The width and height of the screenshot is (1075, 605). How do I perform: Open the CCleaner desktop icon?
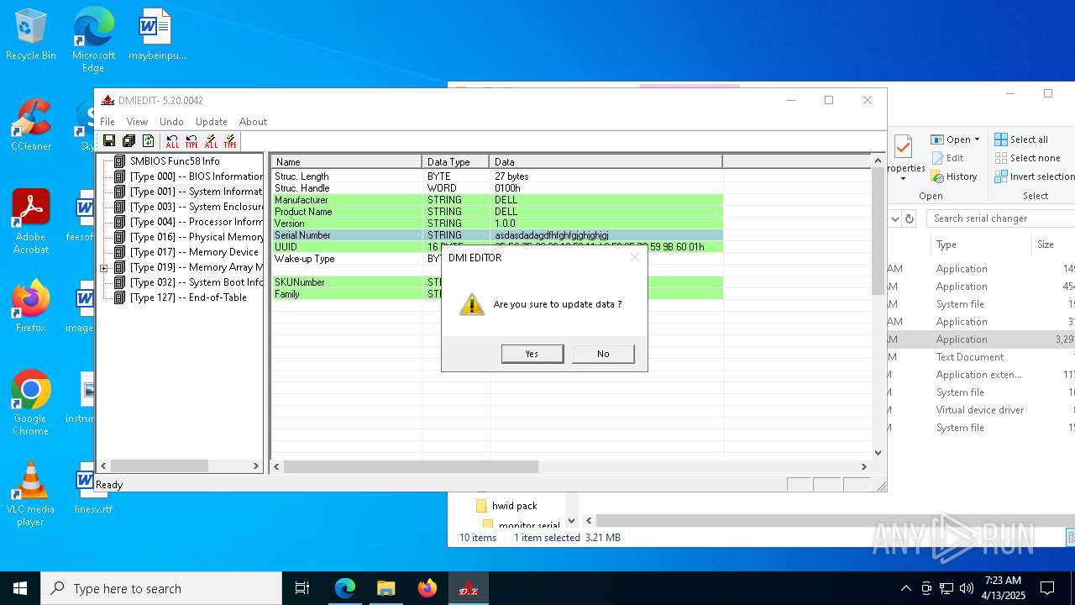pyautogui.click(x=31, y=125)
